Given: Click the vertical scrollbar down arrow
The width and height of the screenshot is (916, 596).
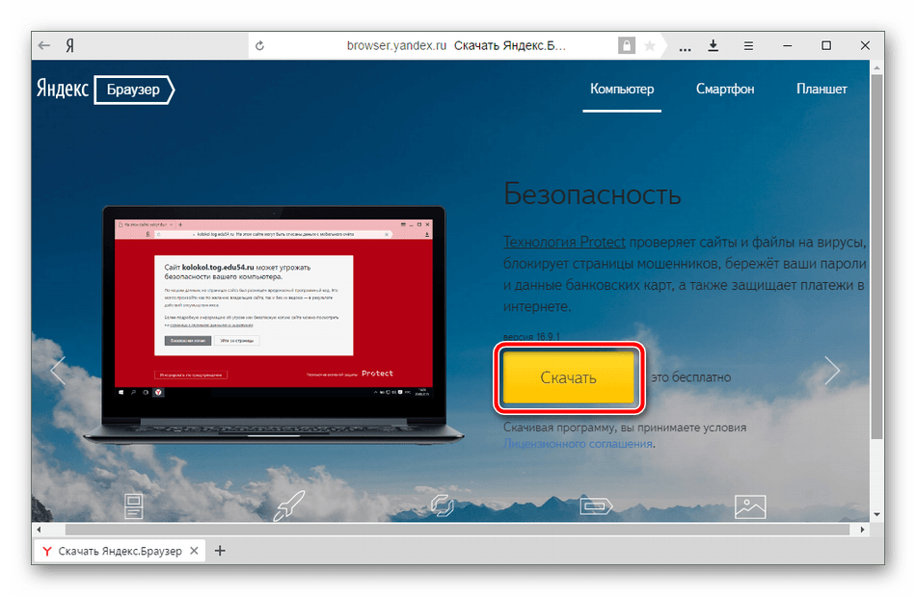Looking at the screenshot, I should 876,514.
